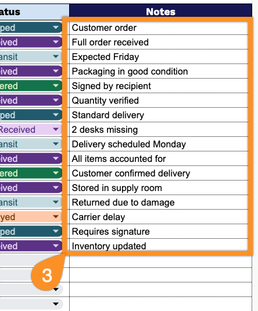Expand status dropdown beside Customer order
Viewport: 258px width, 311px height.
(56, 27)
